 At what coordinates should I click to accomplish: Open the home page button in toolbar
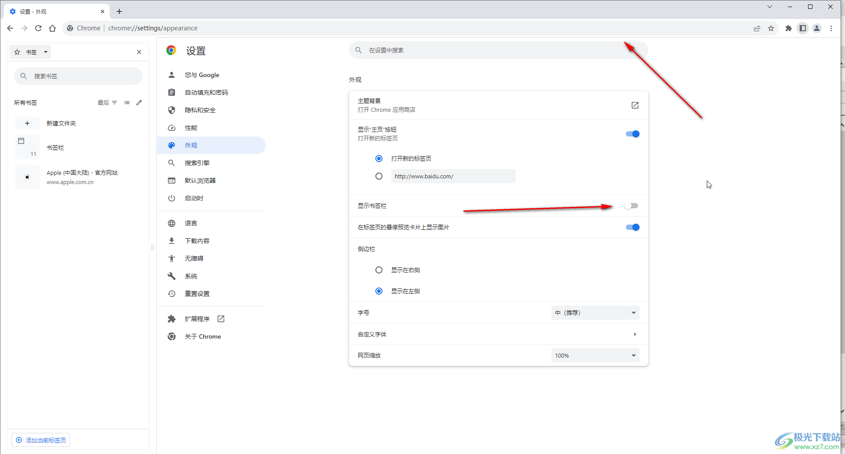coord(52,28)
